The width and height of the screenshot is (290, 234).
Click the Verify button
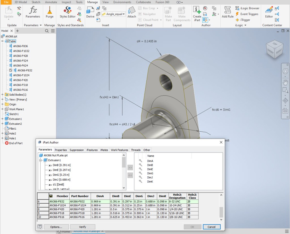pyautogui.click(x=83, y=227)
